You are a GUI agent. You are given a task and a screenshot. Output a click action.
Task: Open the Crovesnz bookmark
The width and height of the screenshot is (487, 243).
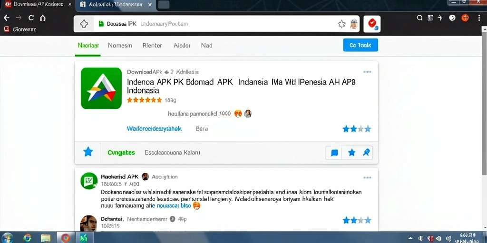point(20,29)
